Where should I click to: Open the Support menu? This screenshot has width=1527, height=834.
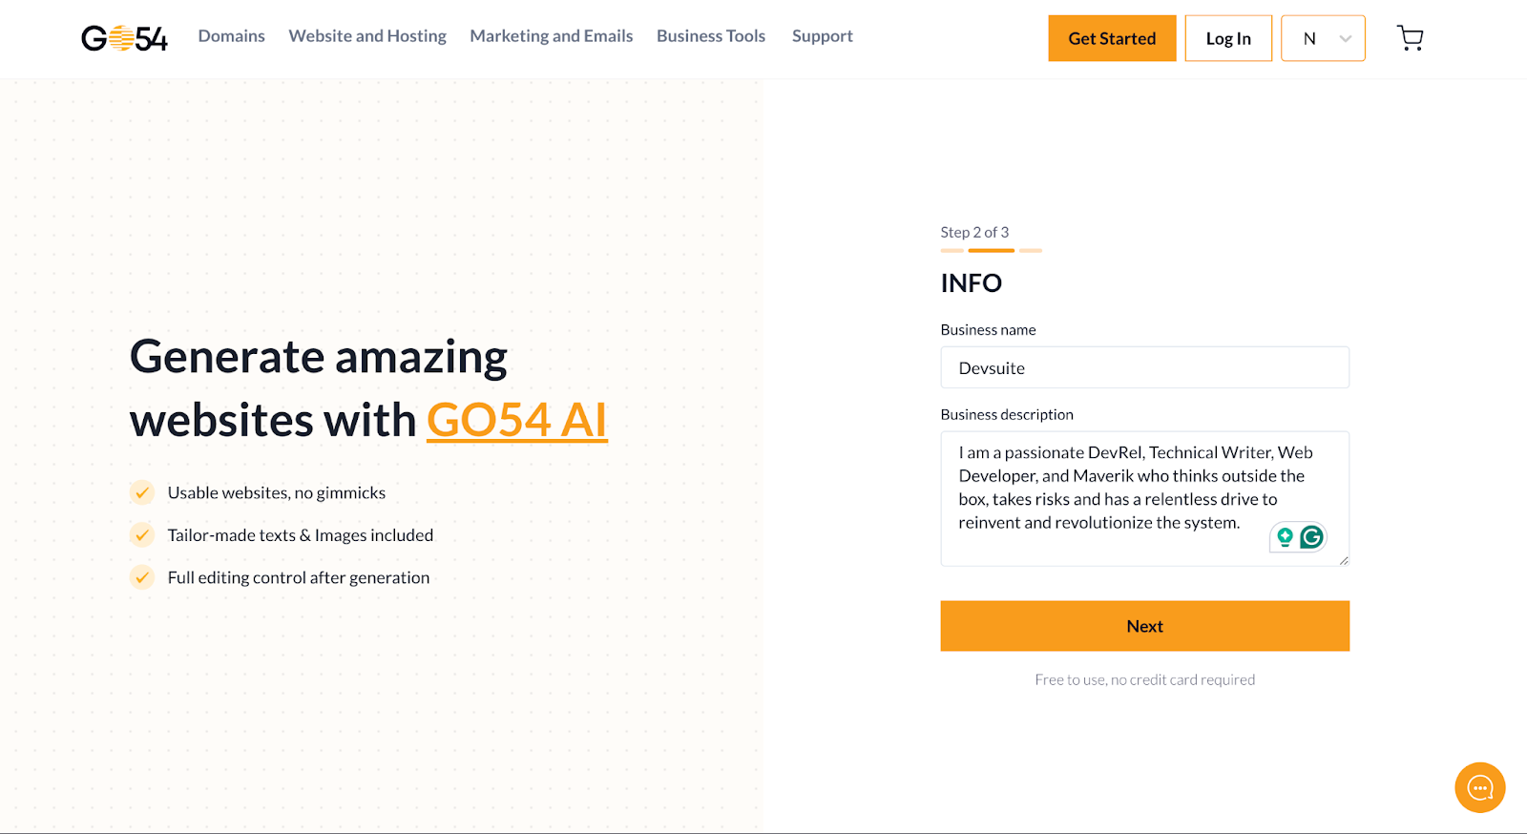click(x=823, y=36)
